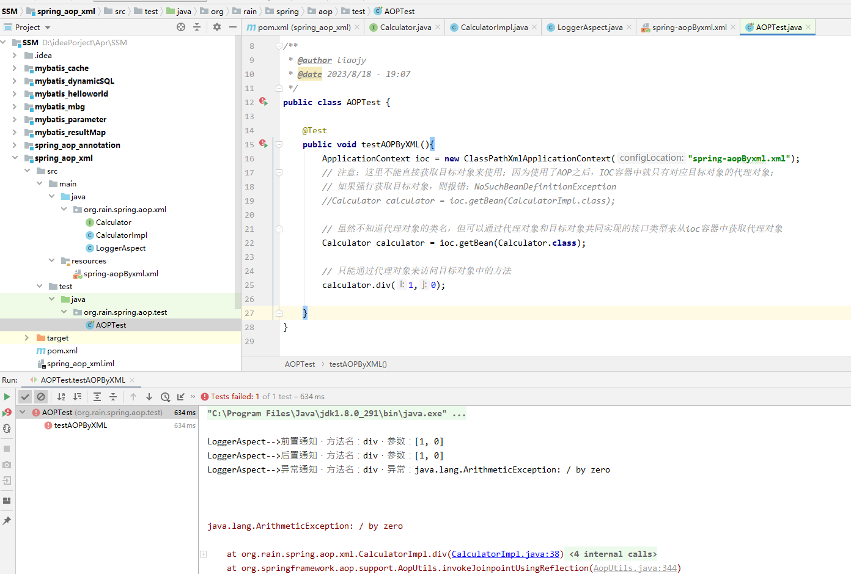Open AopUtils.java:344 stack link
Image resolution: width=851 pixels, height=574 pixels.
[x=635, y=568]
